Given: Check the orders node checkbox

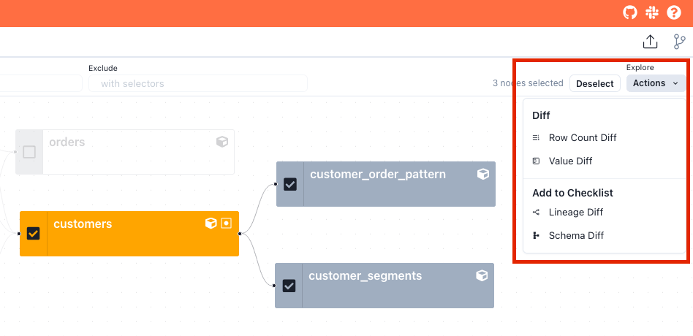Looking at the screenshot, I should click(x=29, y=152).
